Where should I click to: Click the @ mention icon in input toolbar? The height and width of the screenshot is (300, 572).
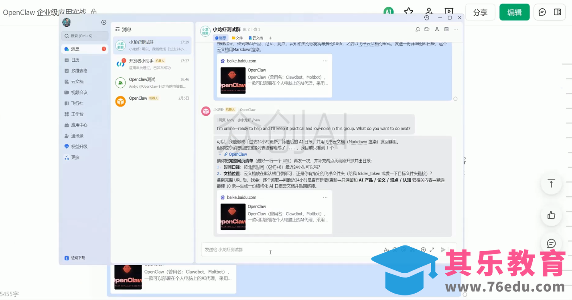tap(404, 250)
